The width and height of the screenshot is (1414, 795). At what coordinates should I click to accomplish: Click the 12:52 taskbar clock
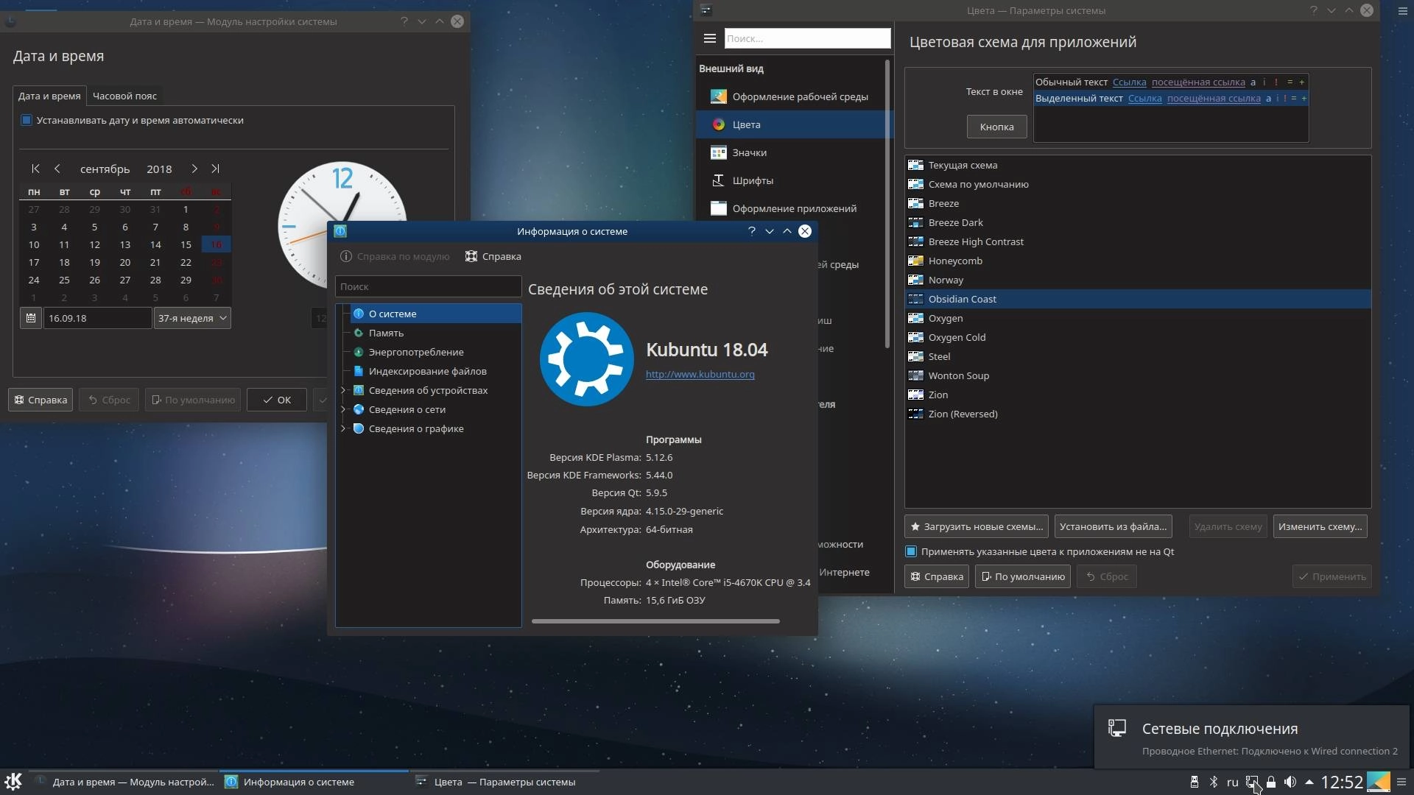(x=1341, y=782)
